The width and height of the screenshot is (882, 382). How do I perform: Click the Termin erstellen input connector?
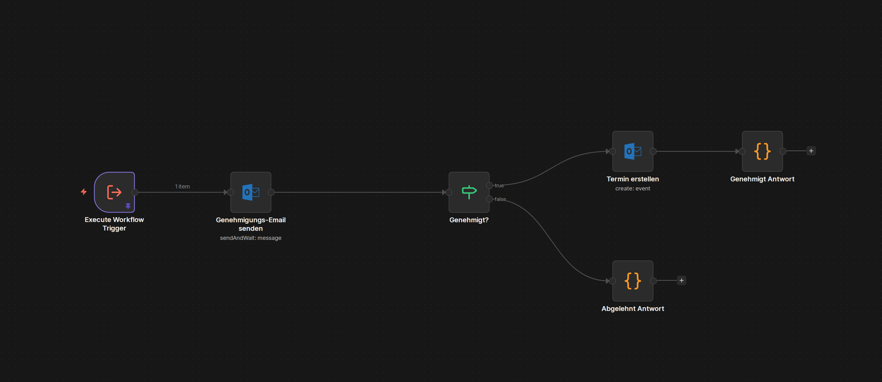pos(612,151)
